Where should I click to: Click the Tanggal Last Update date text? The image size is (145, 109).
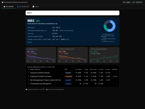click(36, 89)
